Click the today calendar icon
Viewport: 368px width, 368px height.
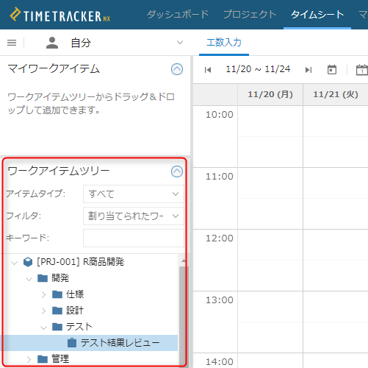point(332,70)
